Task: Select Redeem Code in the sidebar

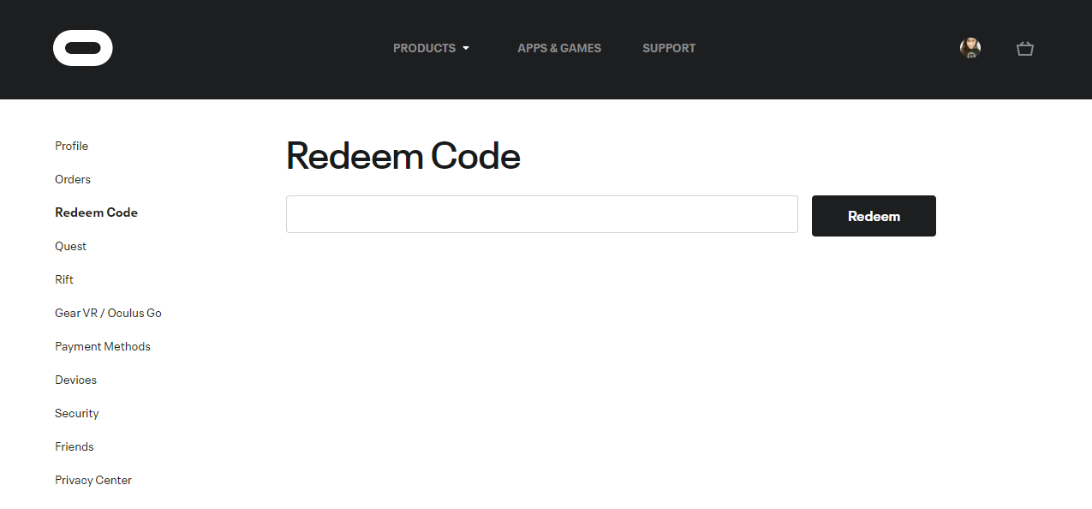Action: pyautogui.click(x=96, y=213)
